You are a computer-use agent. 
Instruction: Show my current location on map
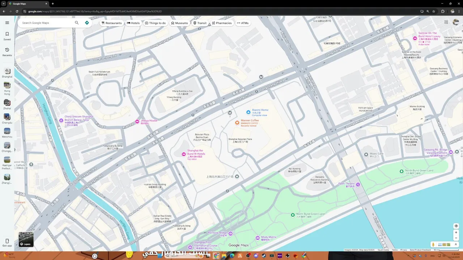[x=456, y=226]
